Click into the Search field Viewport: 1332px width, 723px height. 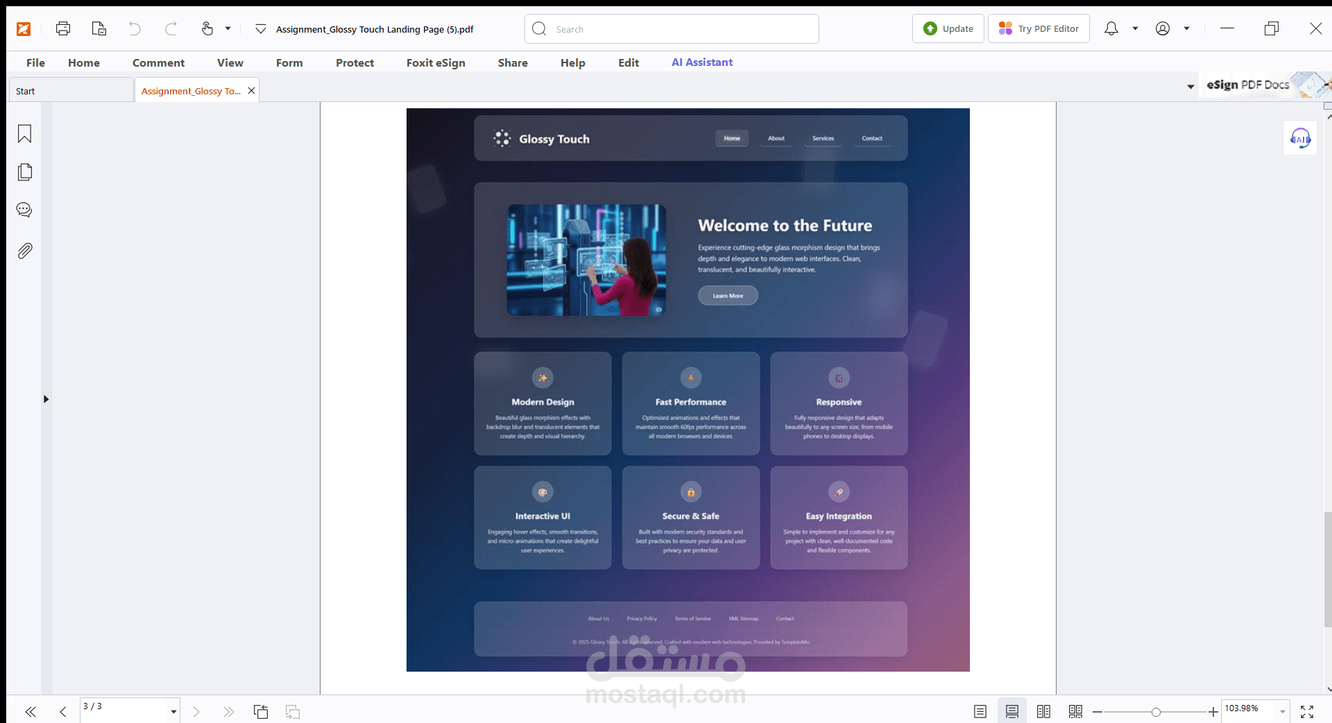pos(672,29)
